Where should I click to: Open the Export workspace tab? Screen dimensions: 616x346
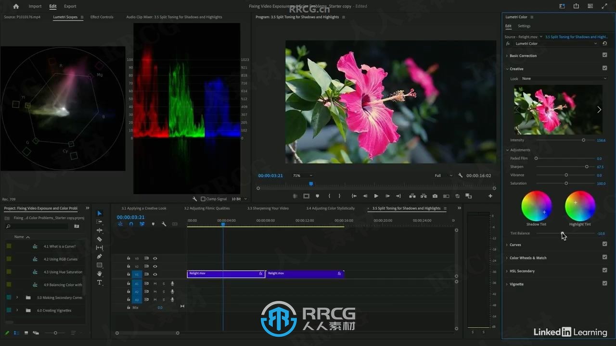point(70,6)
